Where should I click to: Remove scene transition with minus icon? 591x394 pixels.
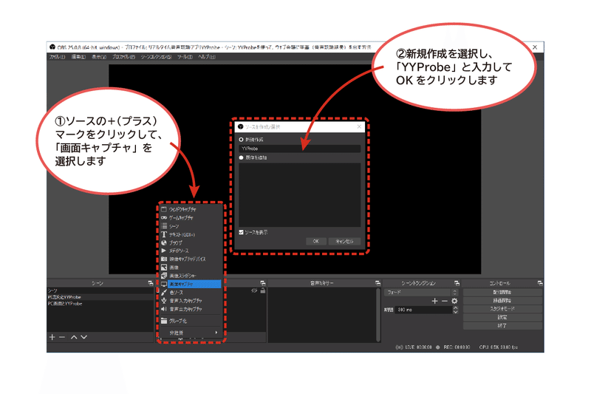(x=445, y=301)
